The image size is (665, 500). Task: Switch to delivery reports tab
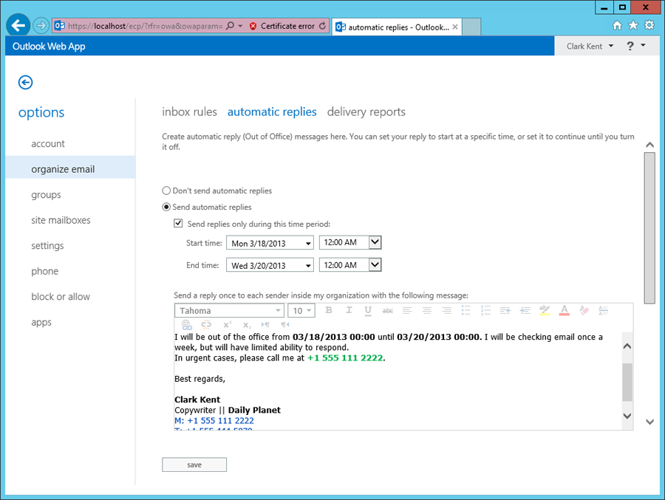pyautogui.click(x=366, y=112)
